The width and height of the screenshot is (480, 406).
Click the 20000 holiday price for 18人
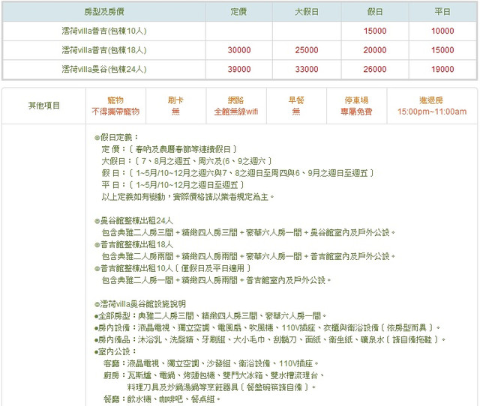pos(375,50)
